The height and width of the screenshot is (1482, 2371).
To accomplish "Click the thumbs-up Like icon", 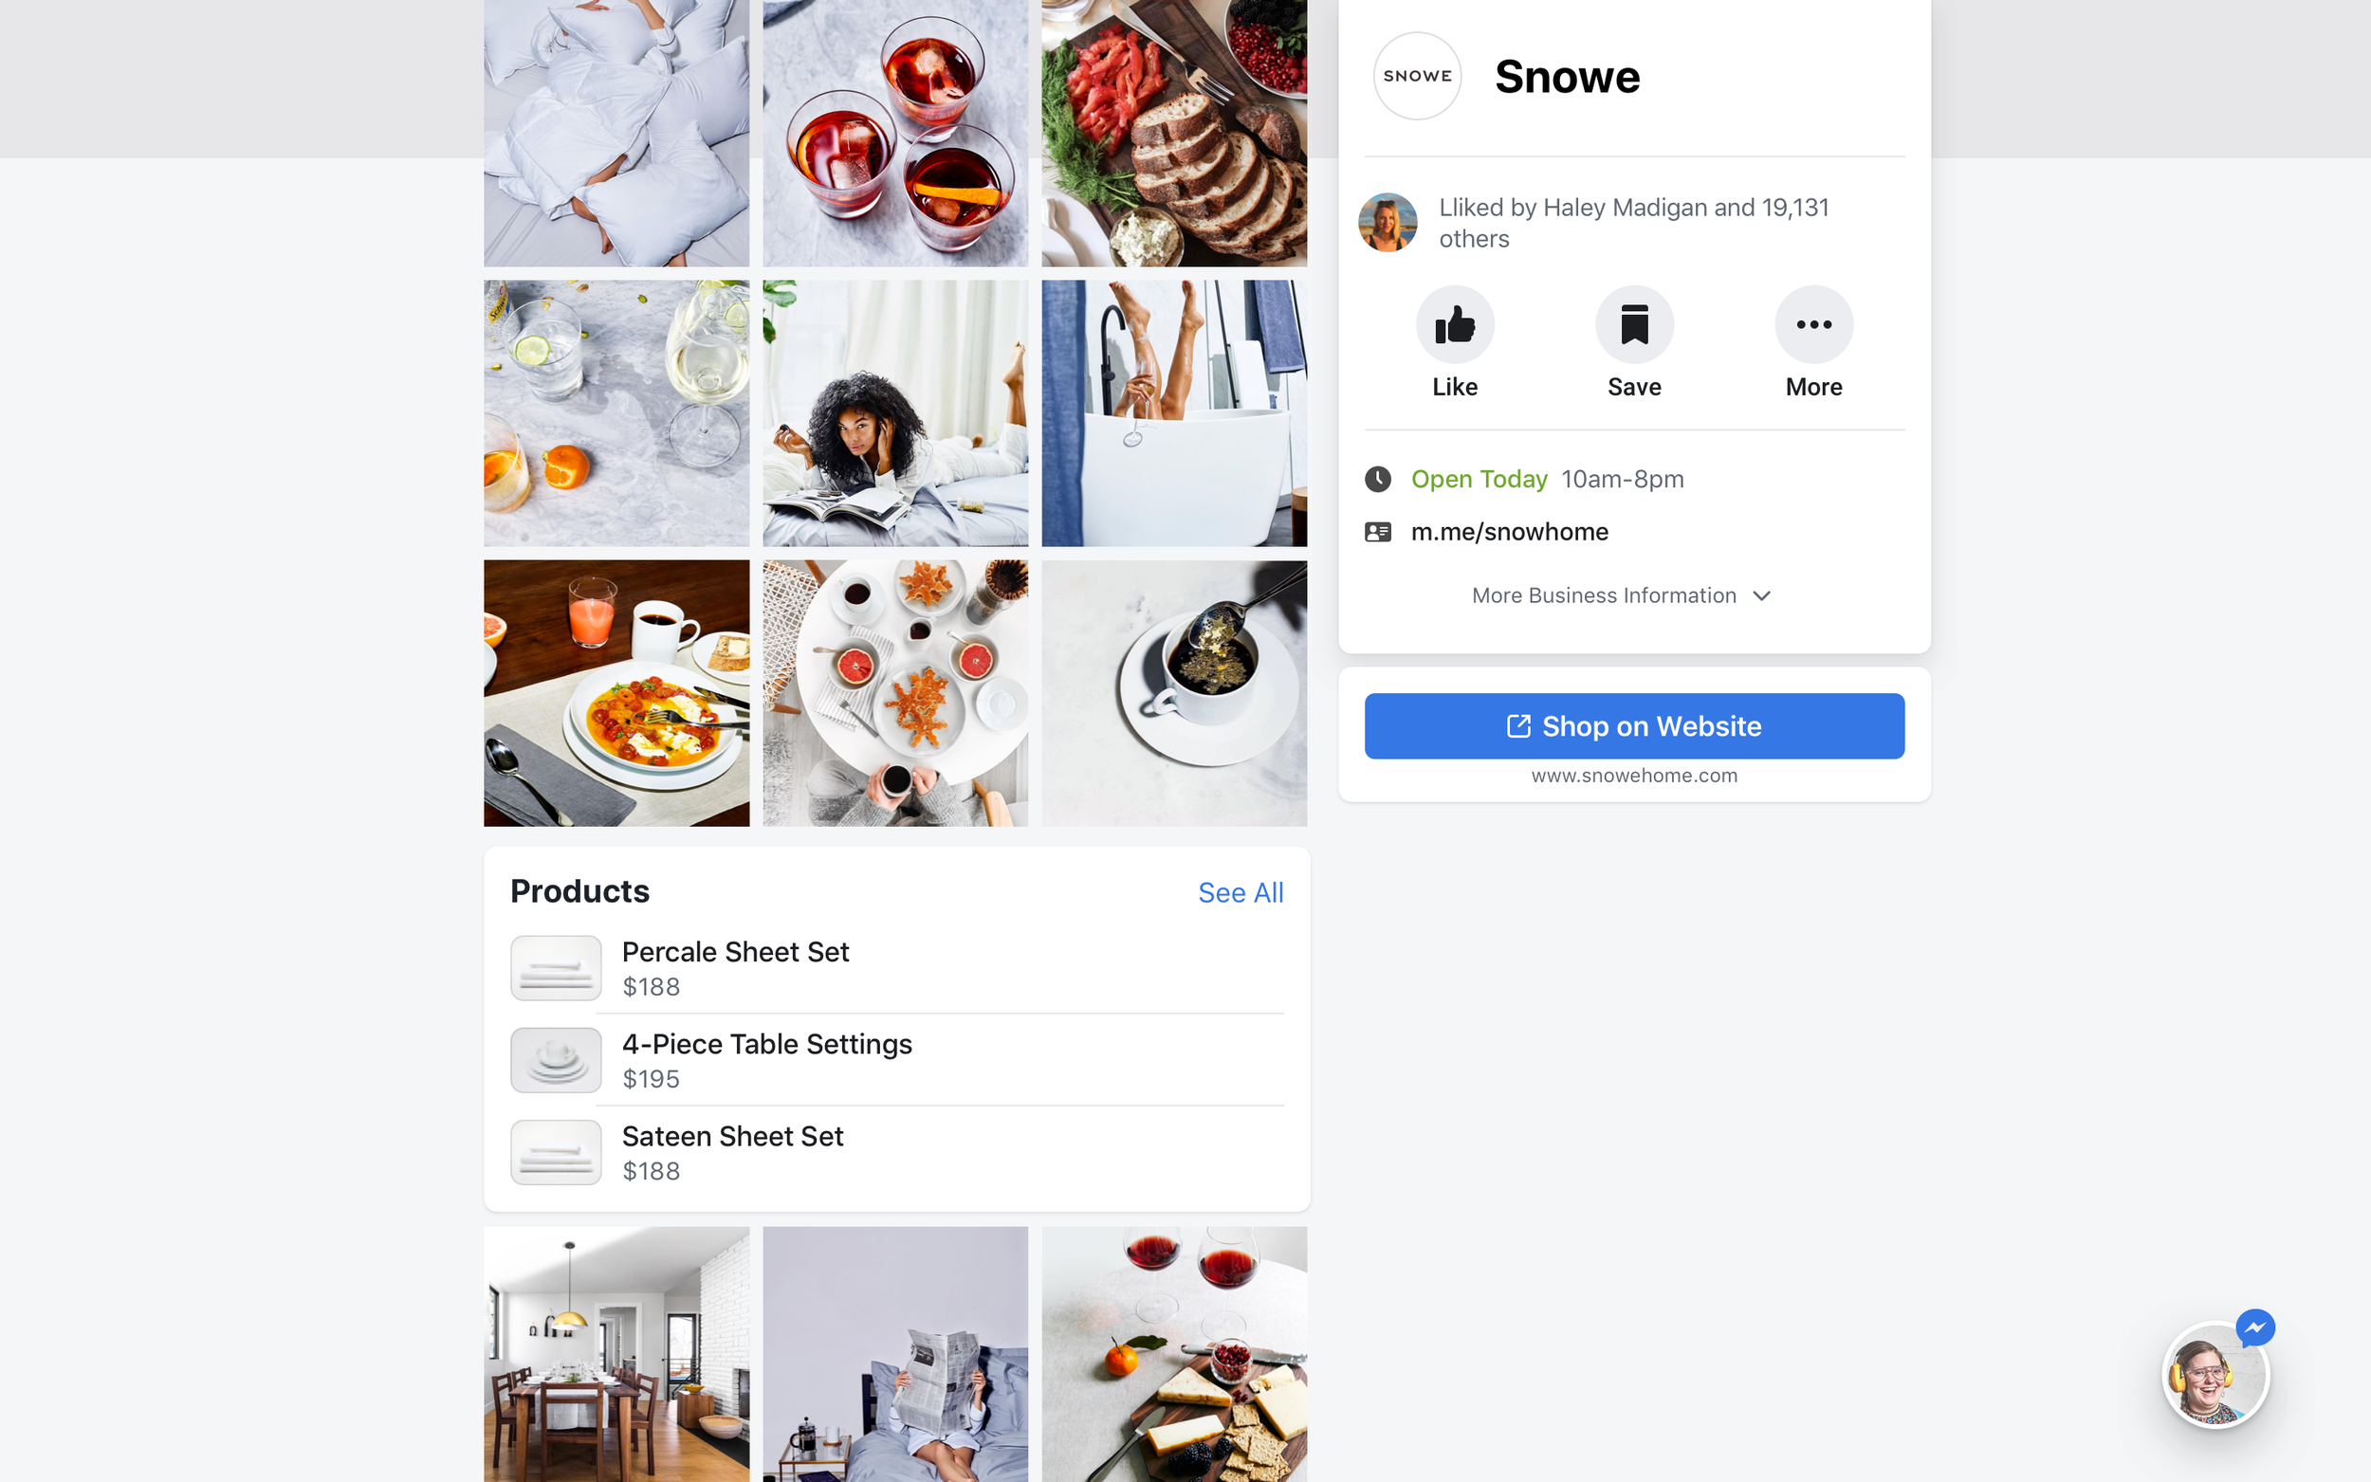I will coord(1455,324).
